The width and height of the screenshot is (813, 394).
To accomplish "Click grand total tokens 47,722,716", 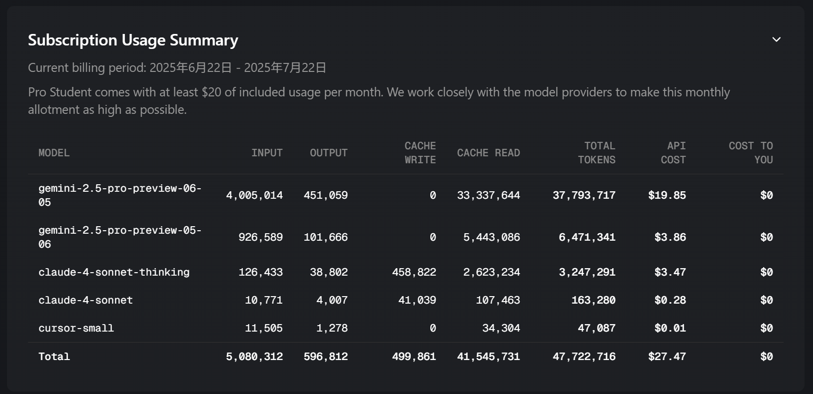I will pos(584,357).
